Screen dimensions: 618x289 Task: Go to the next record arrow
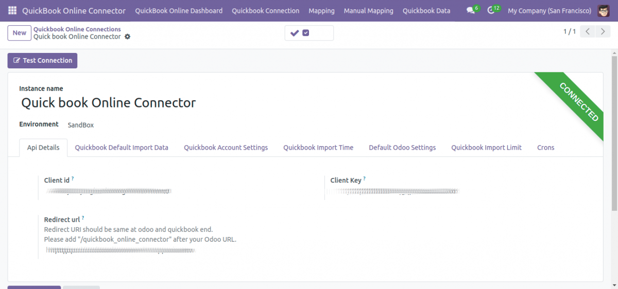point(603,31)
